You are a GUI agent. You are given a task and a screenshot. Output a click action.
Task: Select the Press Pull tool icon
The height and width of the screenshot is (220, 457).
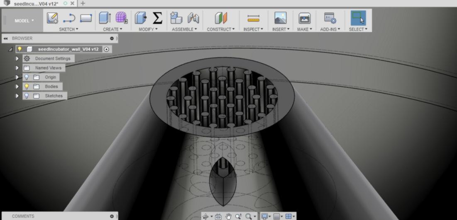pyautogui.click(x=140, y=18)
